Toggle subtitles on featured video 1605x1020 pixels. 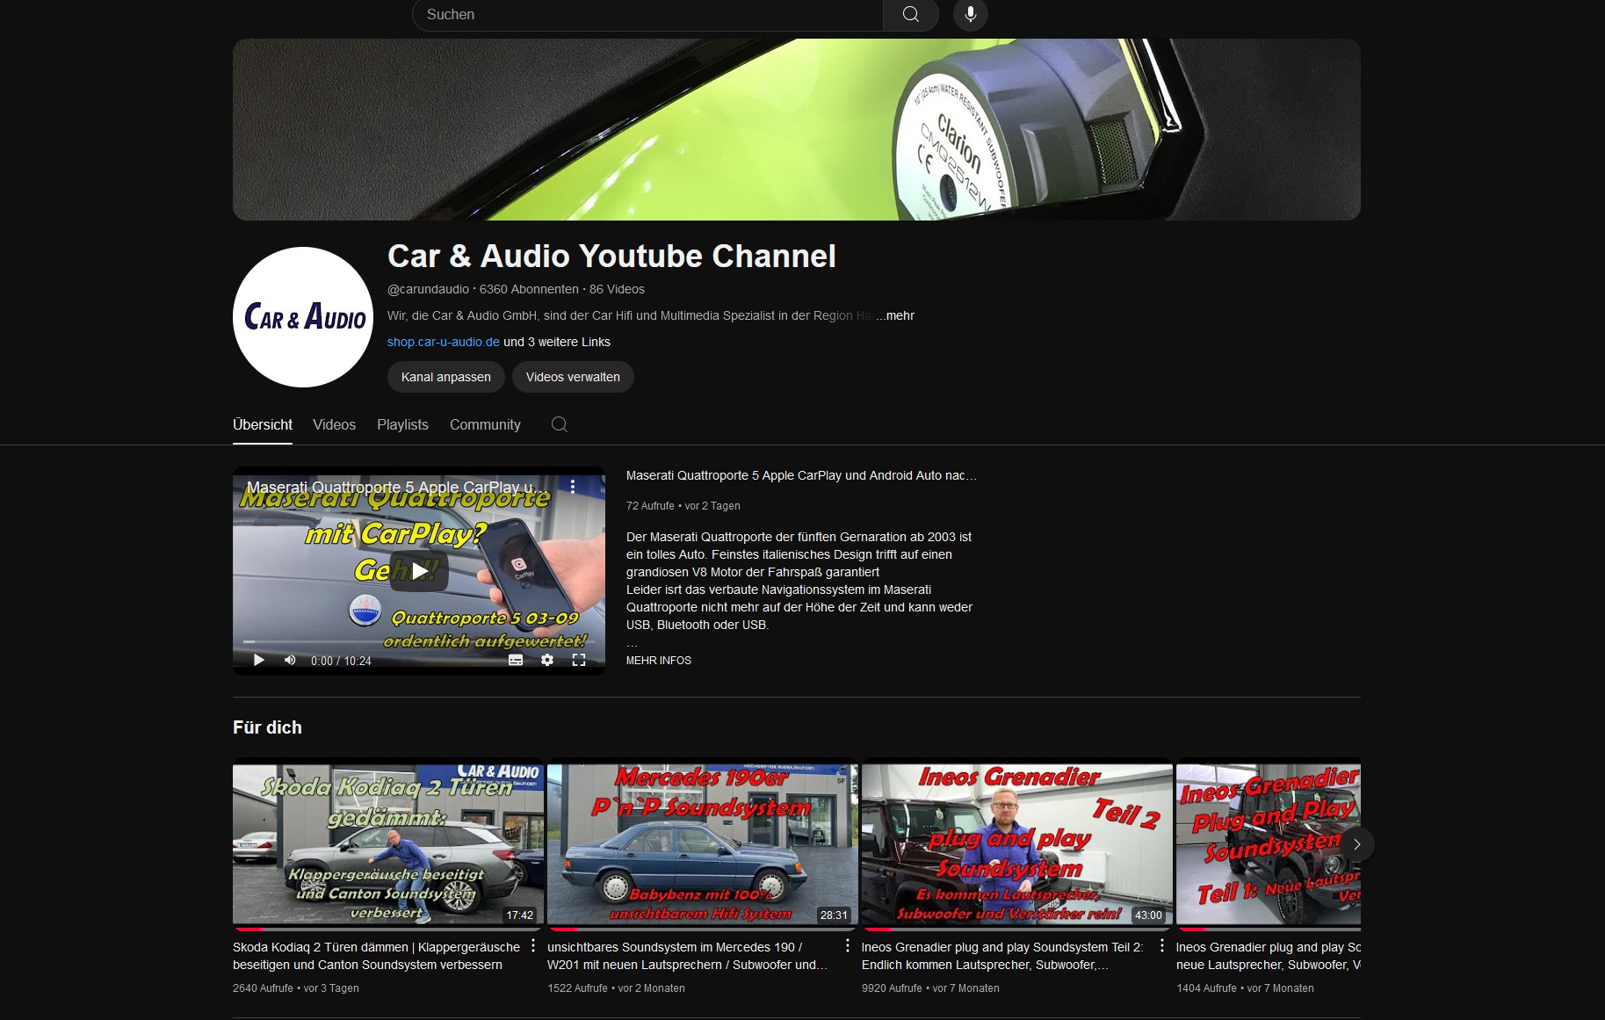(516, 660)
